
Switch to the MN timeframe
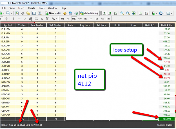pyautogui.click(x=108, y=19)
